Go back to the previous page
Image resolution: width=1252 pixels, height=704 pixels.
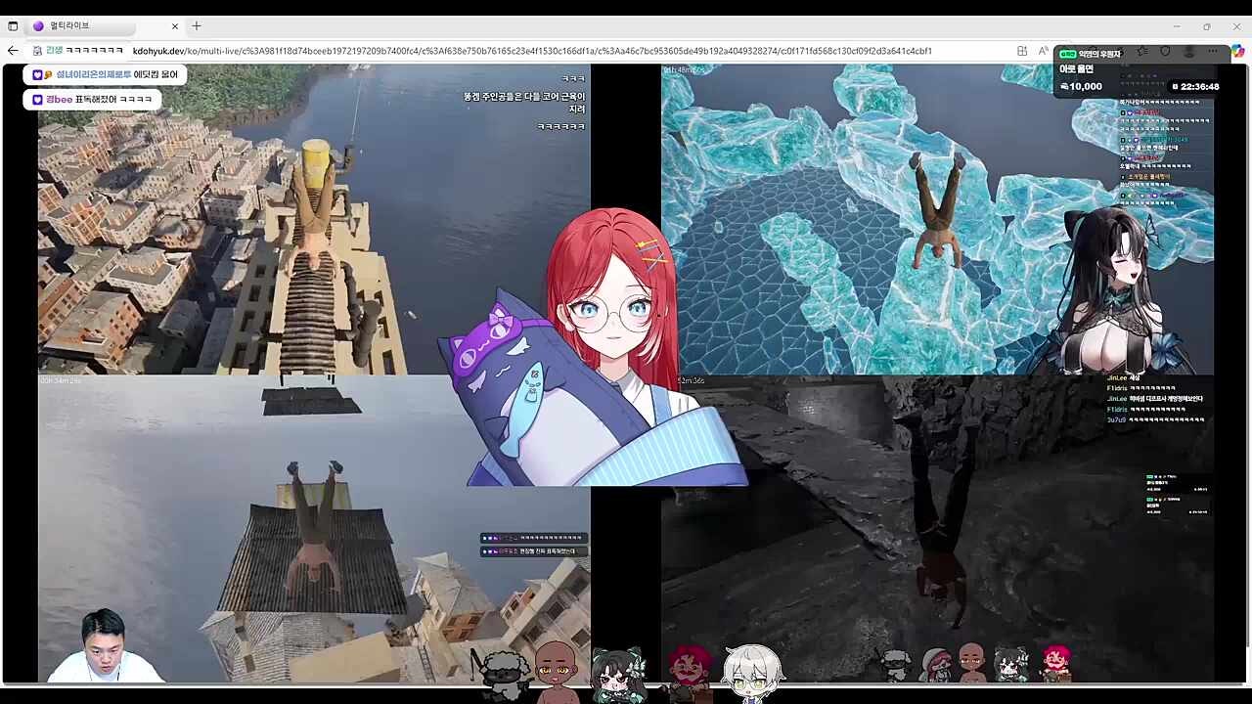pos(13,51)
